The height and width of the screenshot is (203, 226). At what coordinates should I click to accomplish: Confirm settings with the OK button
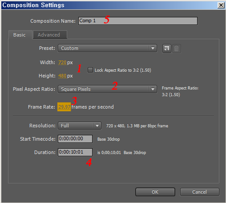coord(155,192)
